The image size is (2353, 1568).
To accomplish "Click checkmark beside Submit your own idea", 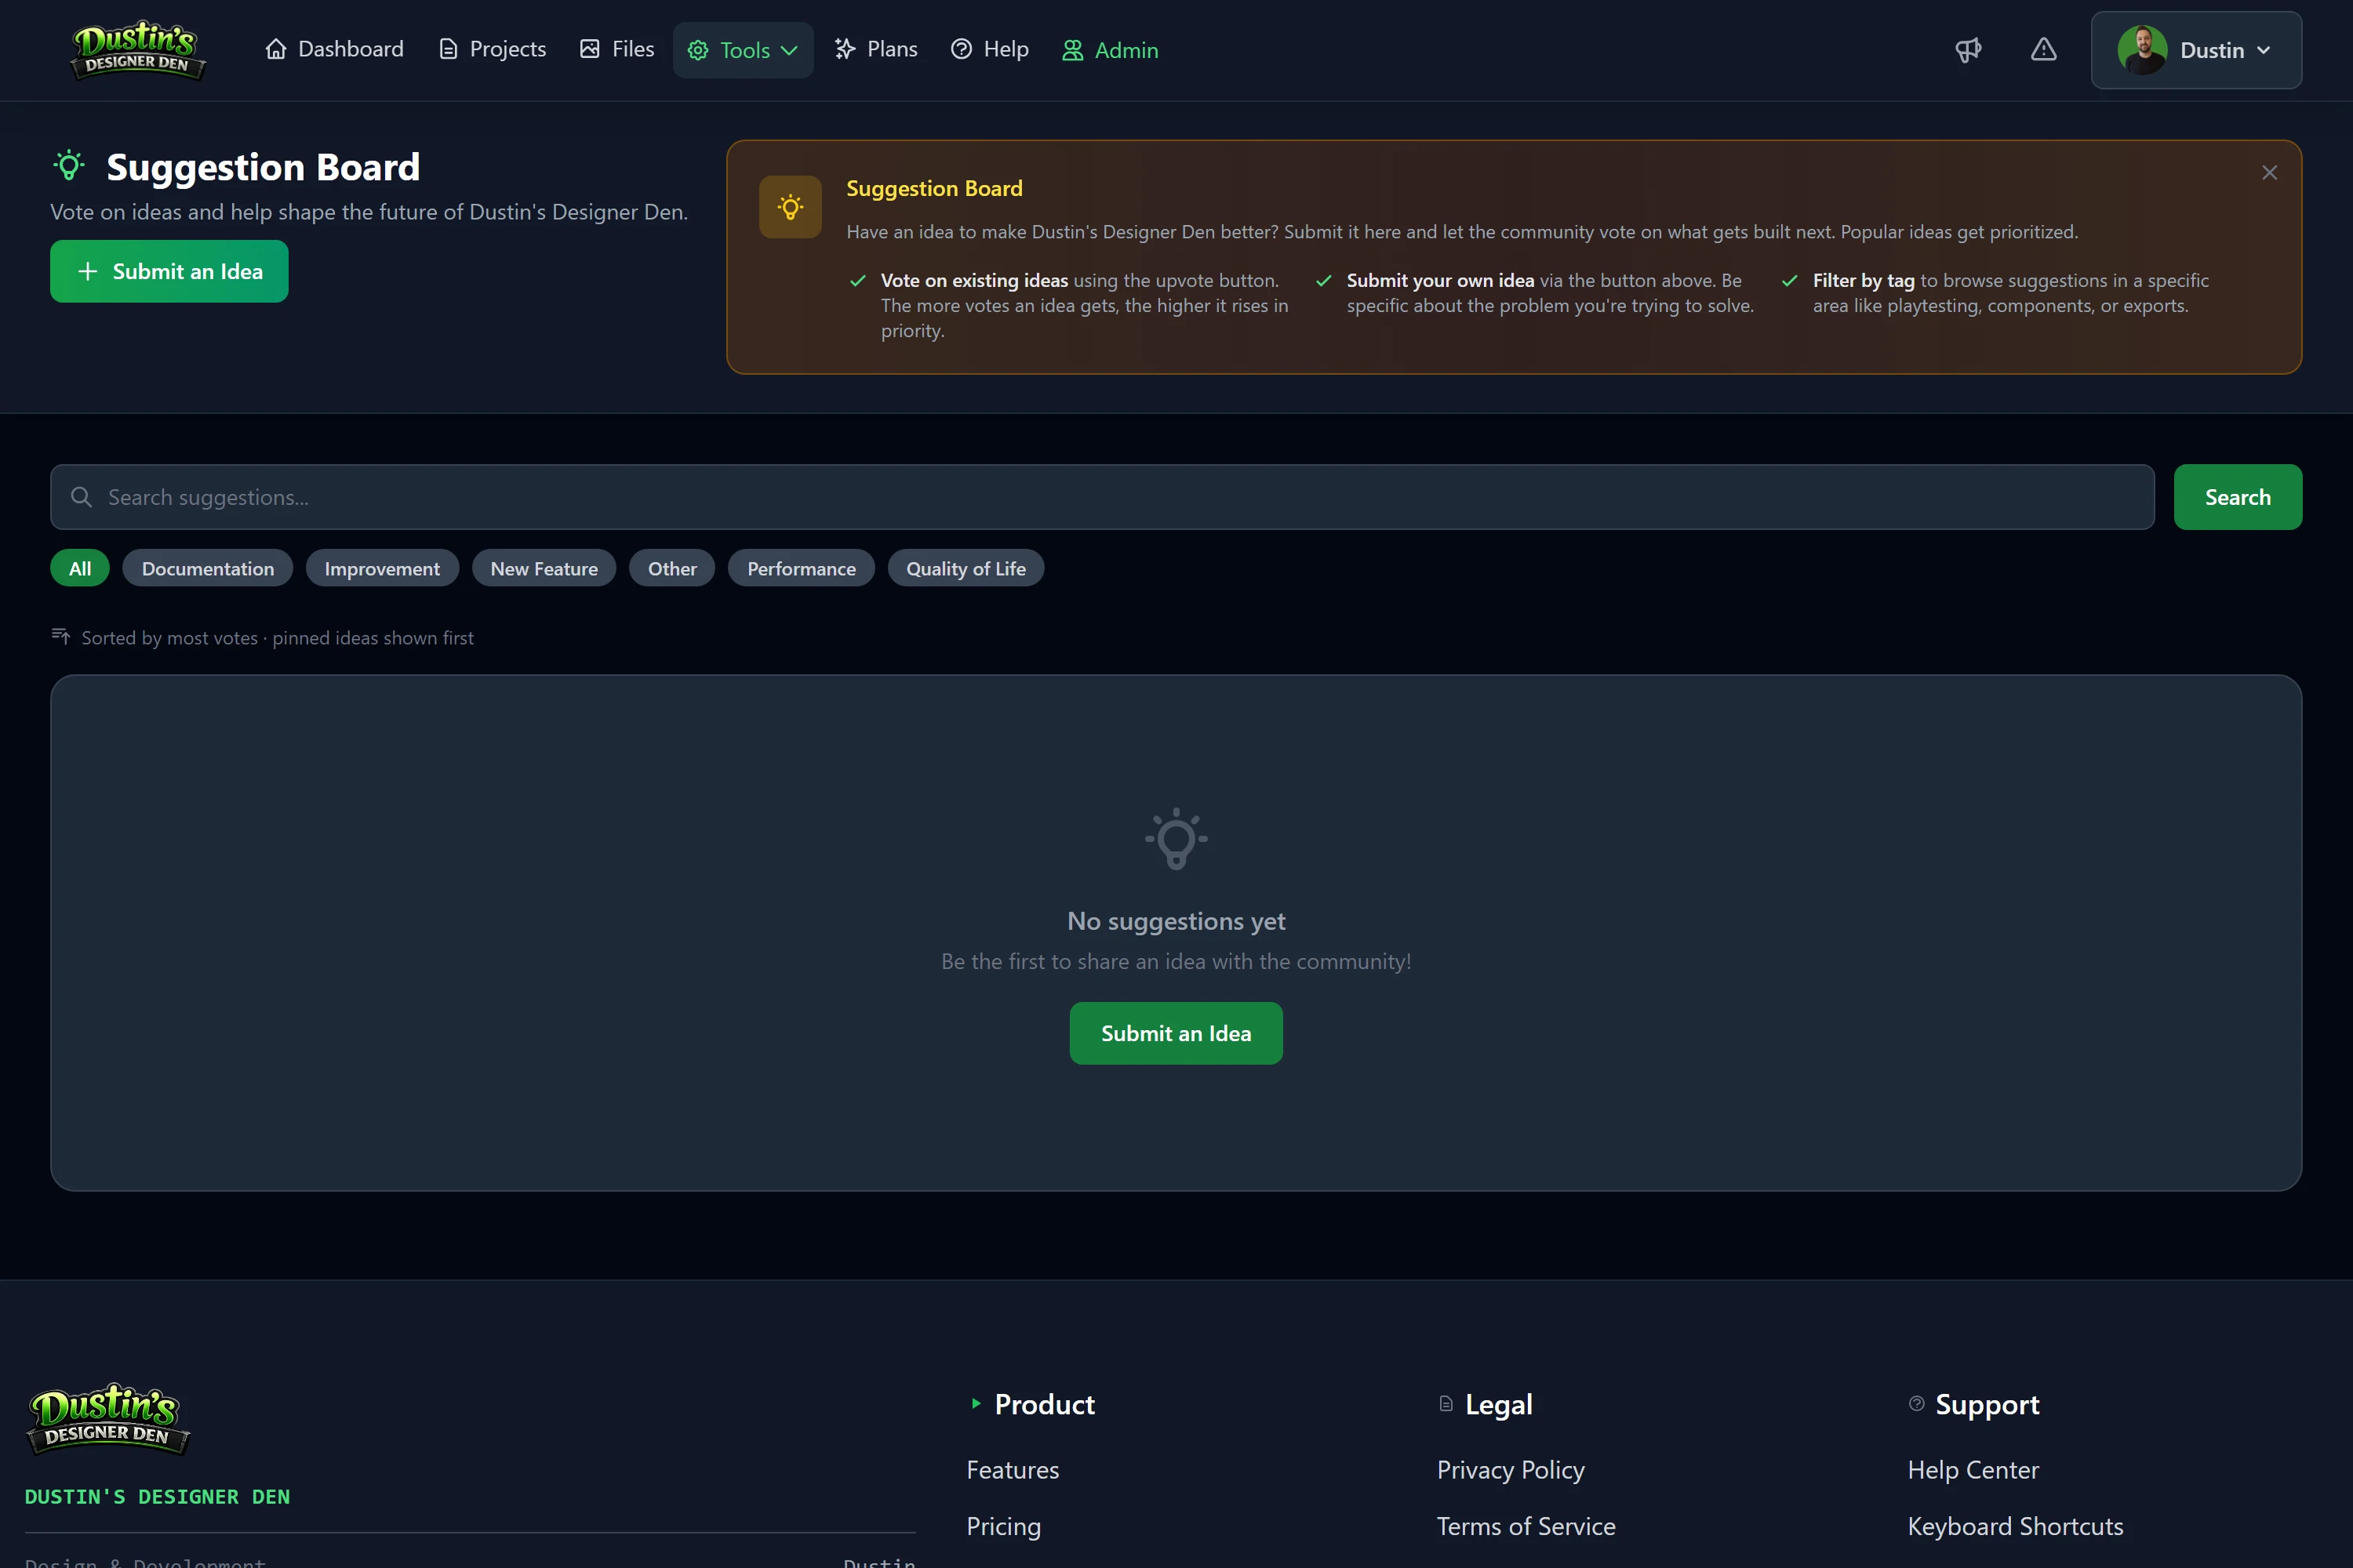I will [1324, 281].
